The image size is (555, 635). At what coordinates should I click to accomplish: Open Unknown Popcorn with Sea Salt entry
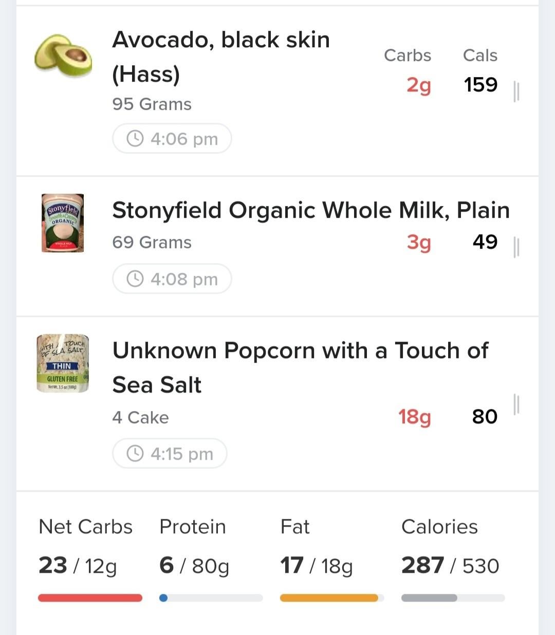[277, 404]
